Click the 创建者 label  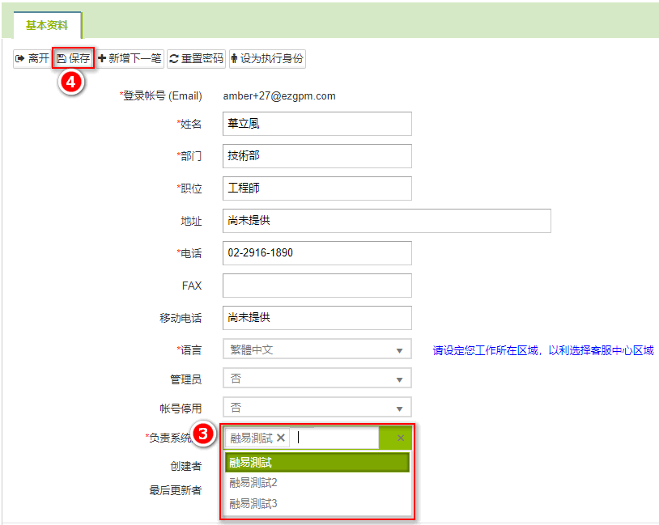pos(185,466)
